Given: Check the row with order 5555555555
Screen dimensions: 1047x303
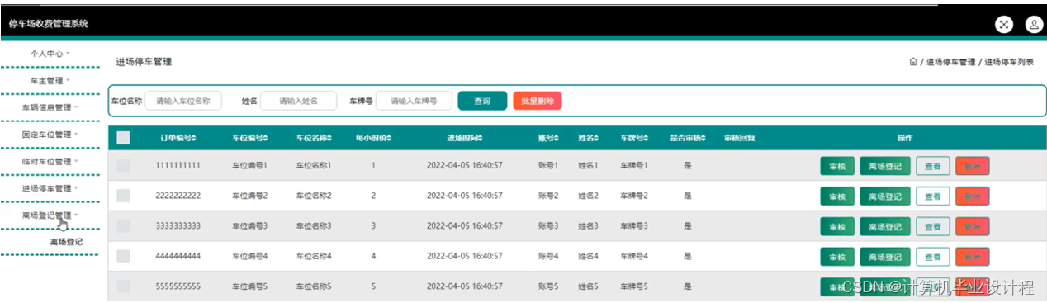Looking at the screenshot, I should coord(123,286).
